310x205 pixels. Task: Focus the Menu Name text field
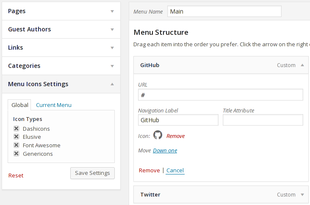(x=224, y=11)
